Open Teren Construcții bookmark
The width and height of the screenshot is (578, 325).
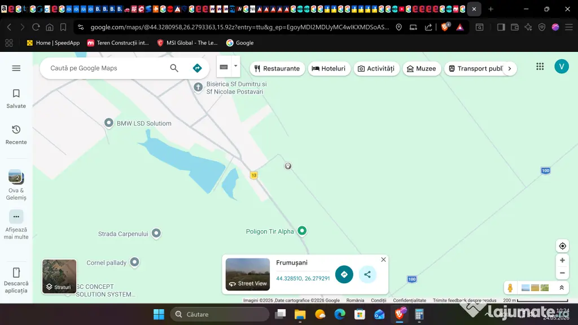tap(118, 43)
